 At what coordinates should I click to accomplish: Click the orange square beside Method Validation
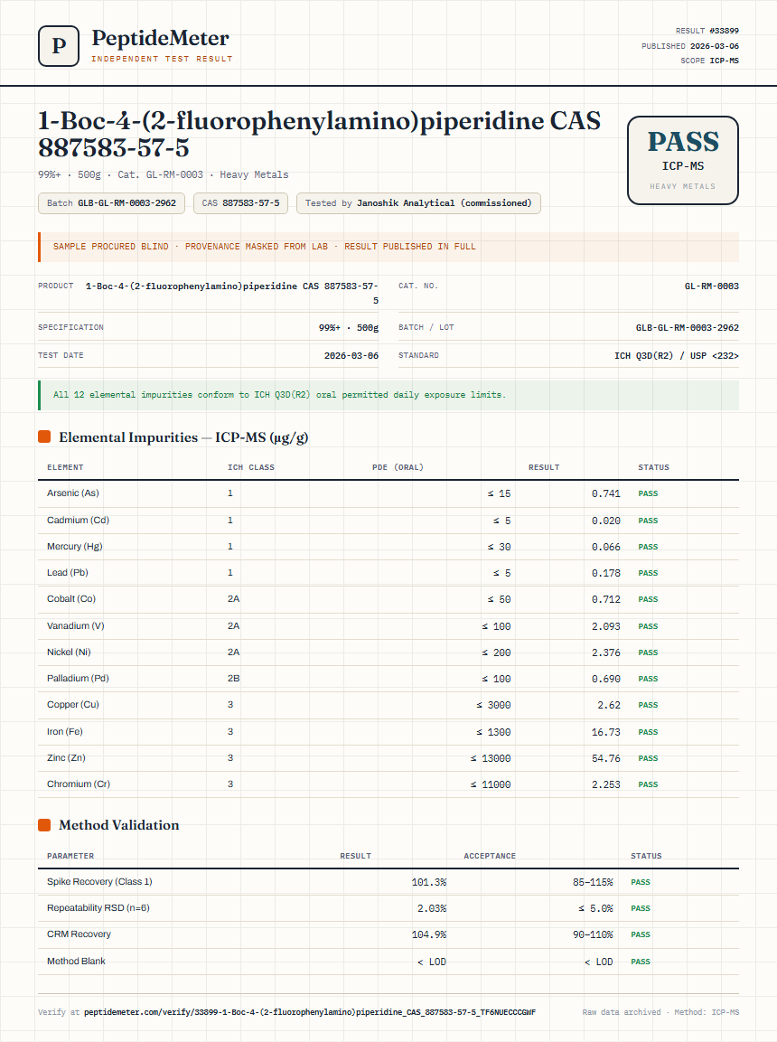coord(44,825)
